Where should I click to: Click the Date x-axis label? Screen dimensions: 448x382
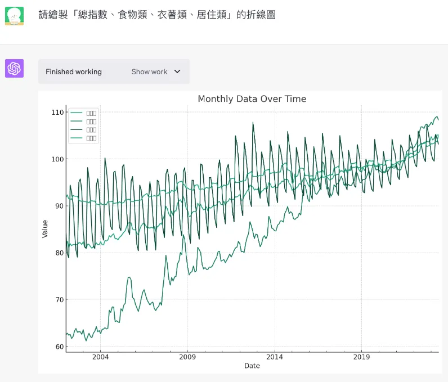252,366
